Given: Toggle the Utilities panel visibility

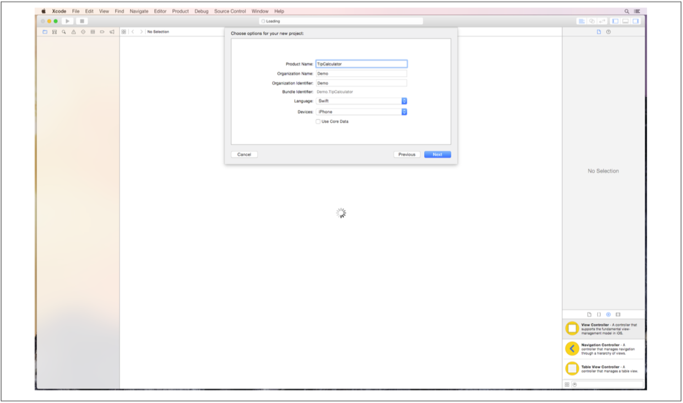Looking at the screenshot, I should click(636, 21).
